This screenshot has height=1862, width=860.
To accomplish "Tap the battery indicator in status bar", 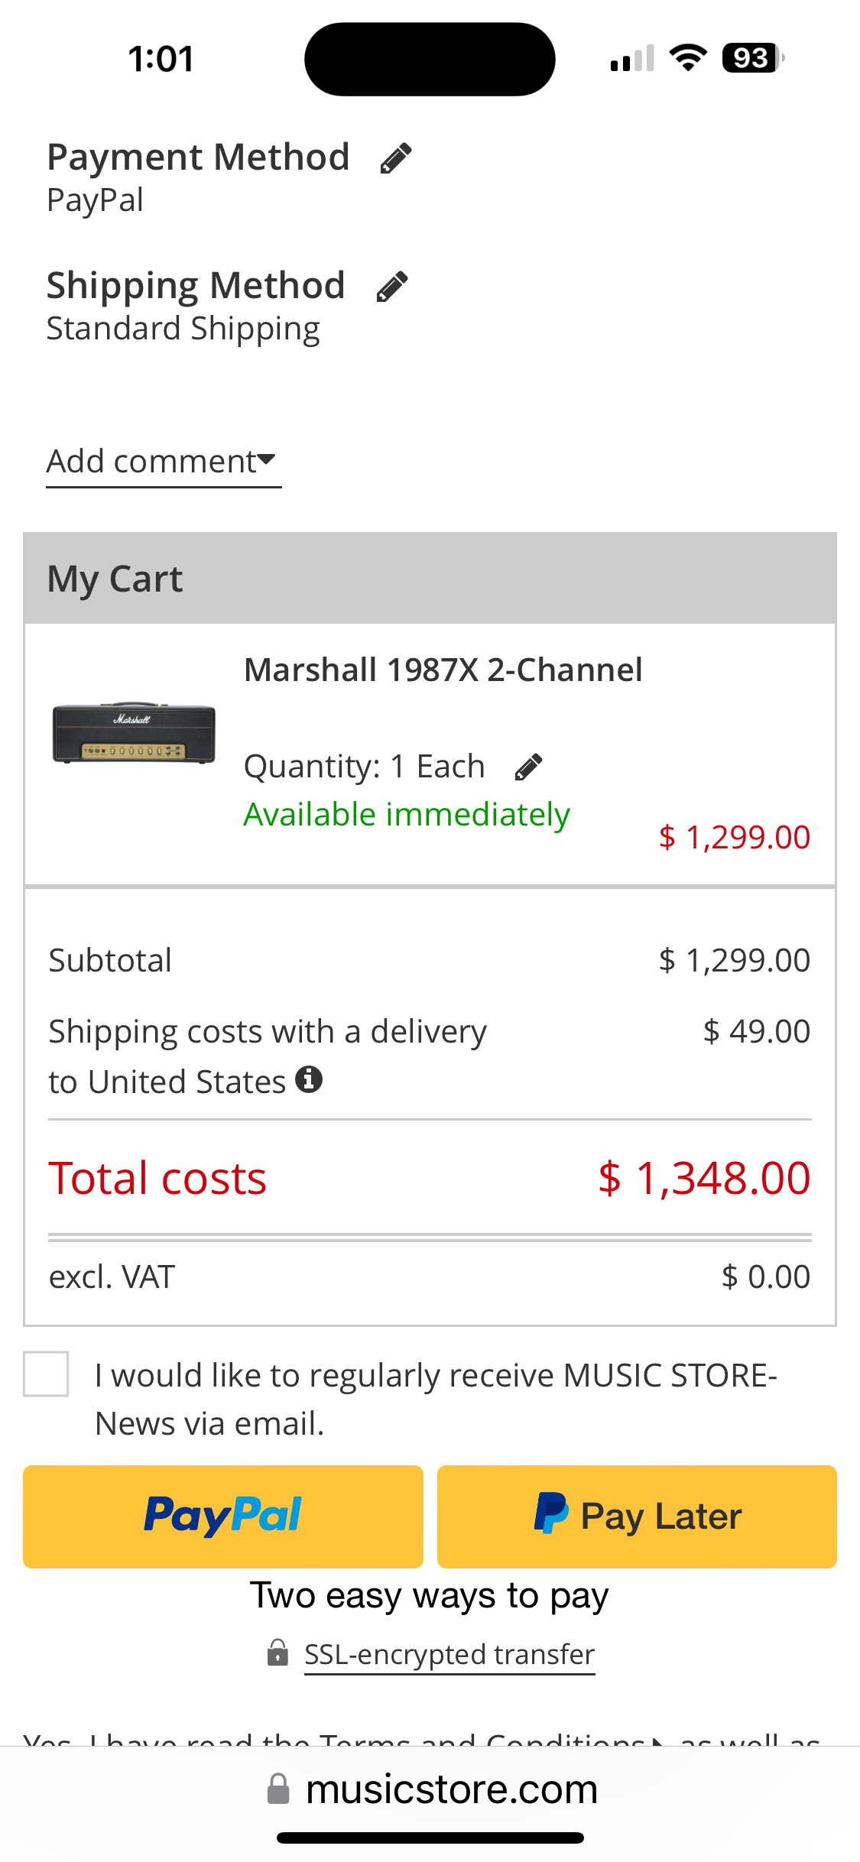I will pyautogui.click(x=752, y=58).
